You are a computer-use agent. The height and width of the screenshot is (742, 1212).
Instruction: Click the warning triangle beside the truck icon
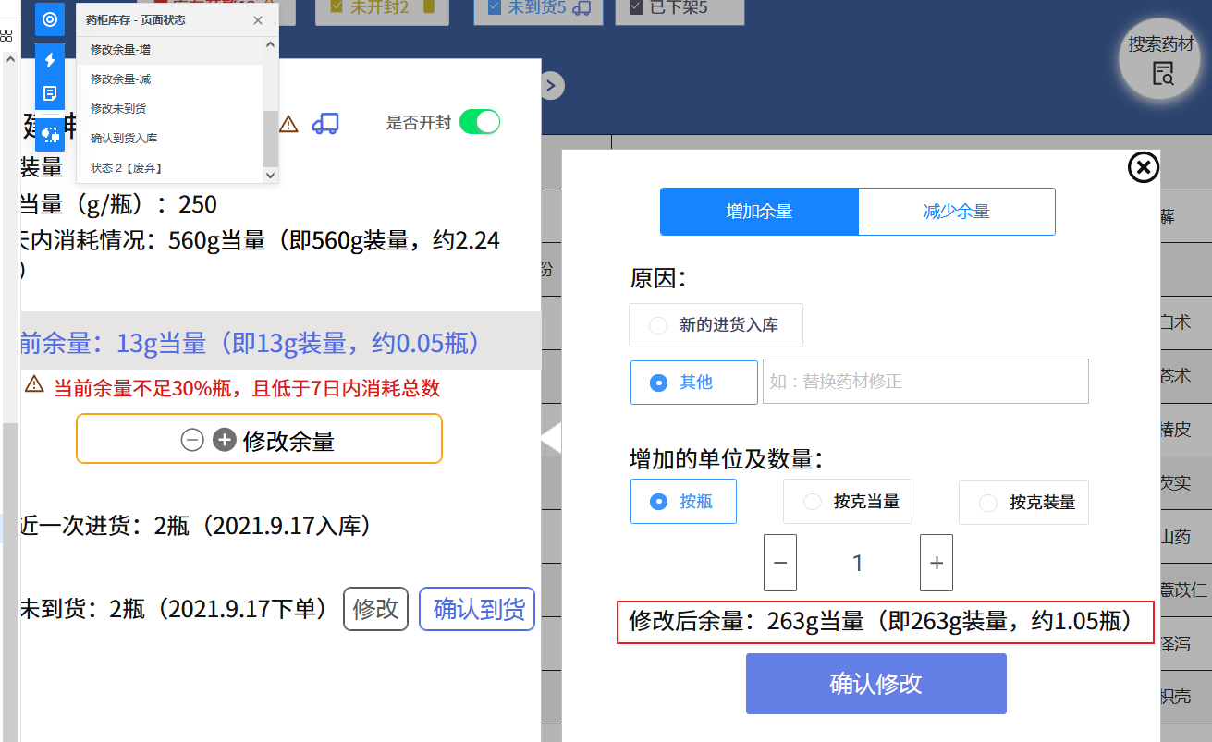288,123
